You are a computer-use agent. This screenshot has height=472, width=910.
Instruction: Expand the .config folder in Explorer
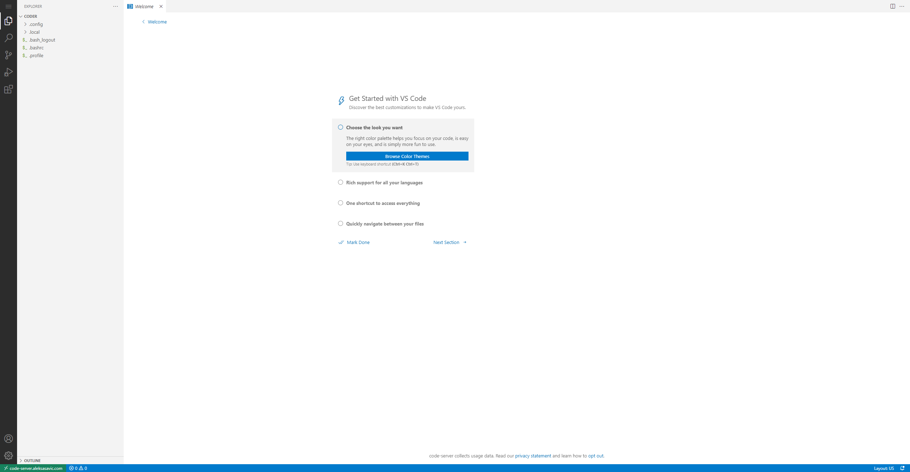(34, 24)
